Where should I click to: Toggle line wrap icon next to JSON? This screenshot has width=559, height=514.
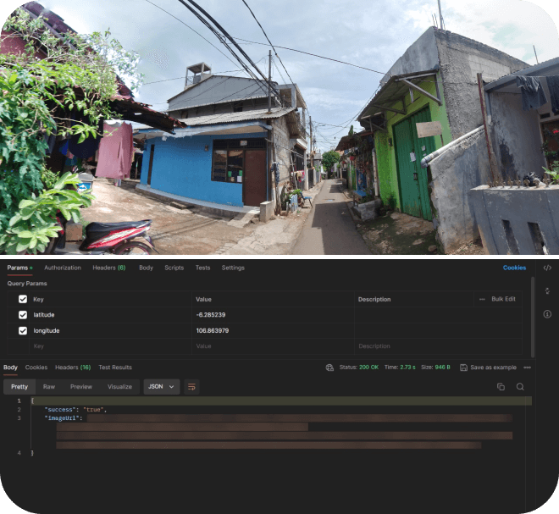pos(192,387)
